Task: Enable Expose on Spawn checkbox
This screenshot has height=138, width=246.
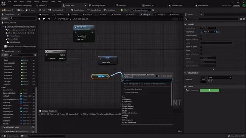Action: [x=201, y=47]
